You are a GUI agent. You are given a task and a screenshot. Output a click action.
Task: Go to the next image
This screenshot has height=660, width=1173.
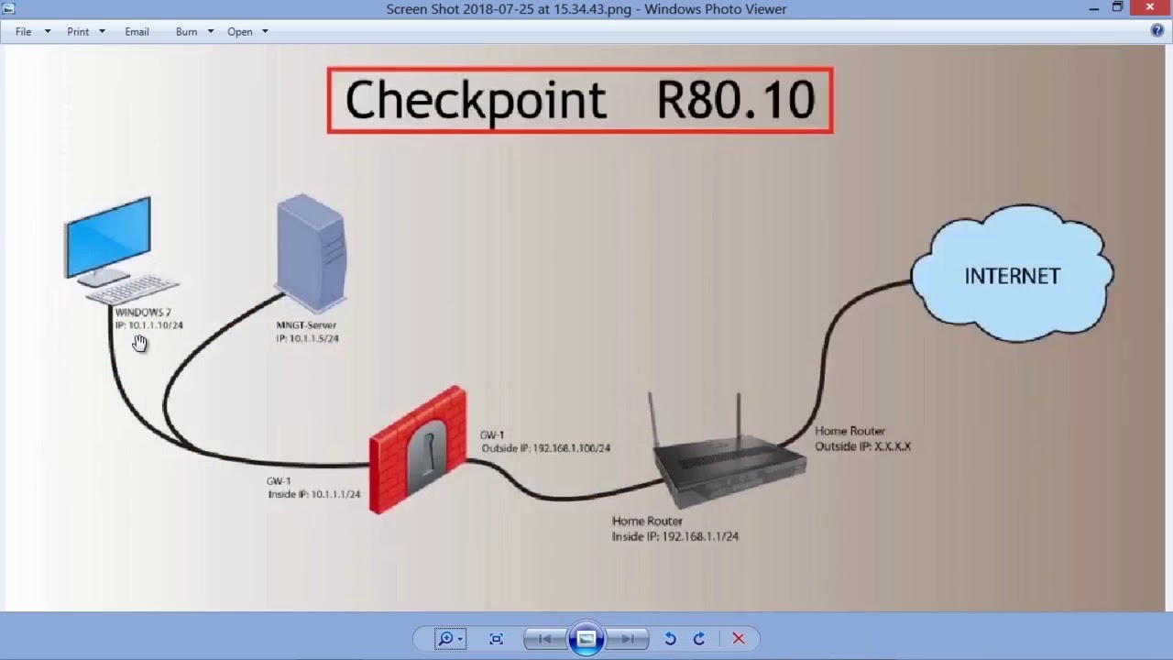click(628, 639)
